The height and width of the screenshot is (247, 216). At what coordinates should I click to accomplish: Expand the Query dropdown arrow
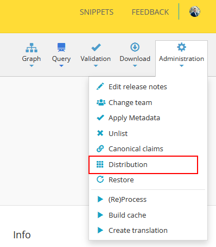pyautogui.click(x=61, y=66)
